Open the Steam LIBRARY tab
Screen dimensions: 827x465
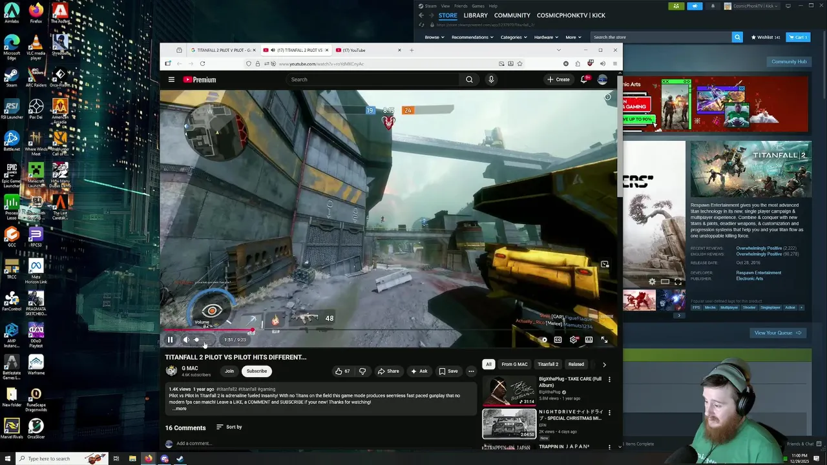pyautogui.click(x=476, y=15)
